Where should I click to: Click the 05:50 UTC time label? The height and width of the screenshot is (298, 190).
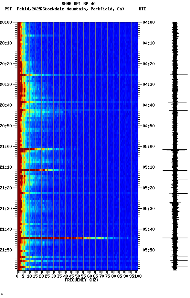pos(149,250)
